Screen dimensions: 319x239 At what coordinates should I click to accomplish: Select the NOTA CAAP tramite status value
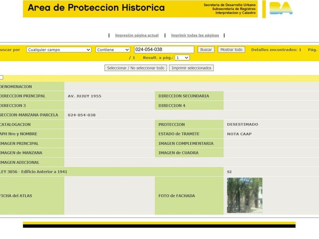point(239,134)
